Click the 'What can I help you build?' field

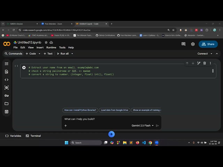pos(111,119)
